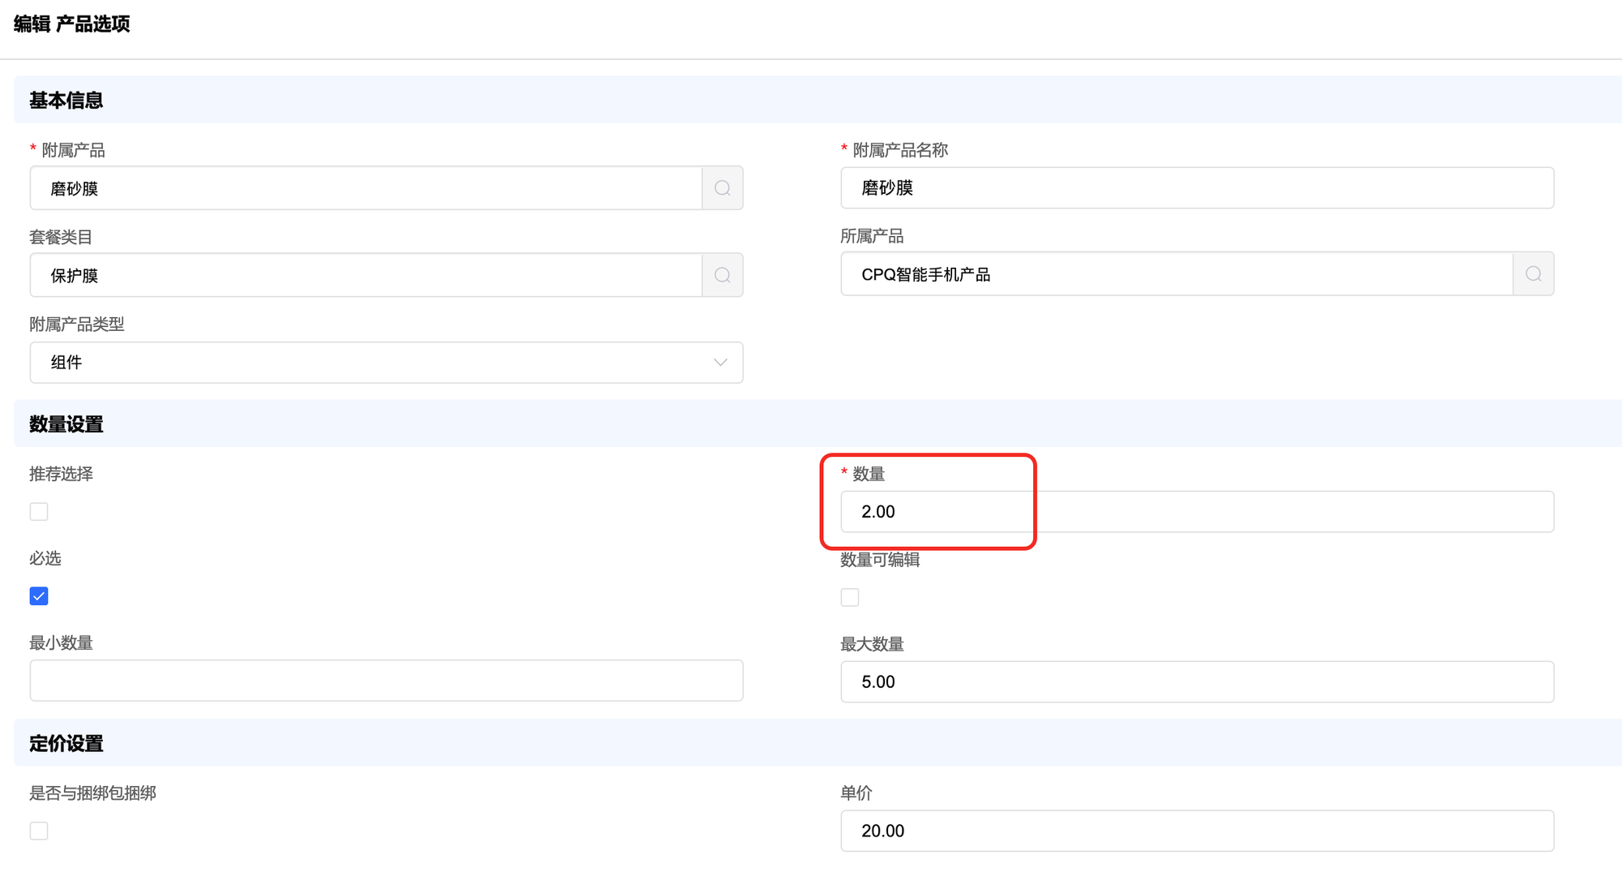Click search icon in 套餐类目 field

[722, 275]
